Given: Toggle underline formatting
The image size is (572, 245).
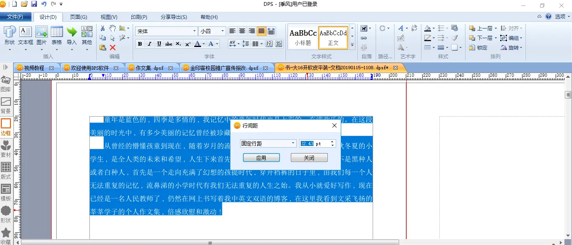Looking at the screenshot, I should point(159,44).
